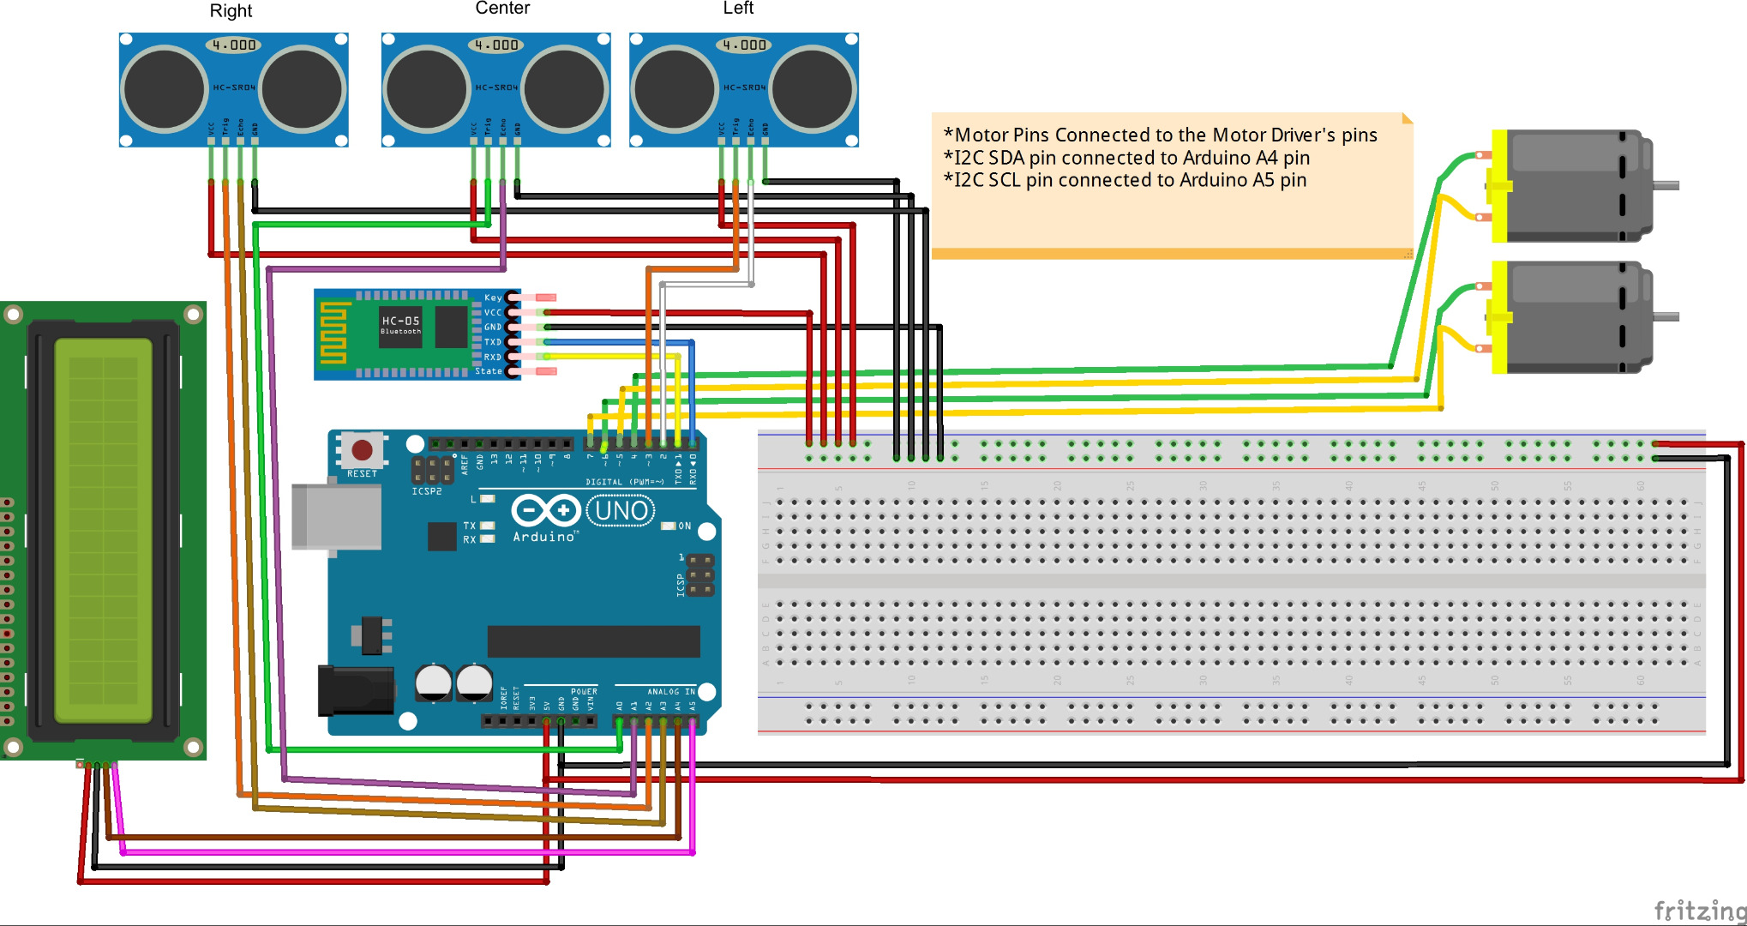Click "HC-05" text on Bluetooth module
The width and height of the screenshot is (1747, 926).
coord(401,321)
